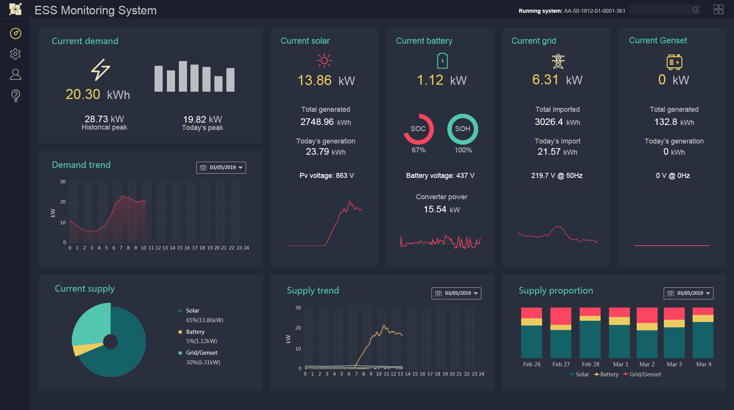The height and width of the screenshot is (410, 734).
Task: Open the dashboard gauge icon in sidebar
Action: [15, 34]
